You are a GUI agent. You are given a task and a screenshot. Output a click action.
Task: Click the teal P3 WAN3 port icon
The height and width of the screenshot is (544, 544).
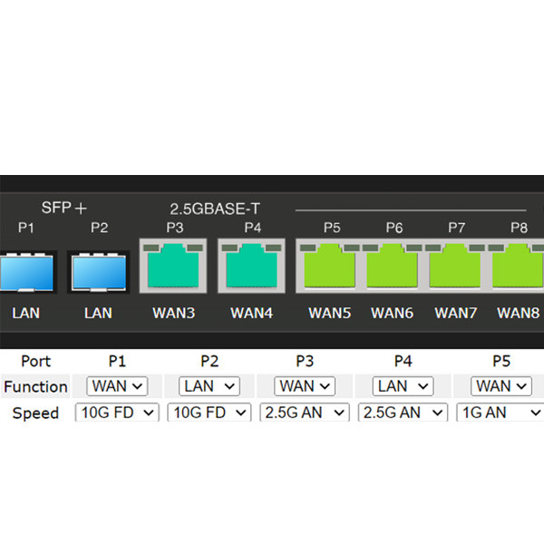(x=173, y=266)
